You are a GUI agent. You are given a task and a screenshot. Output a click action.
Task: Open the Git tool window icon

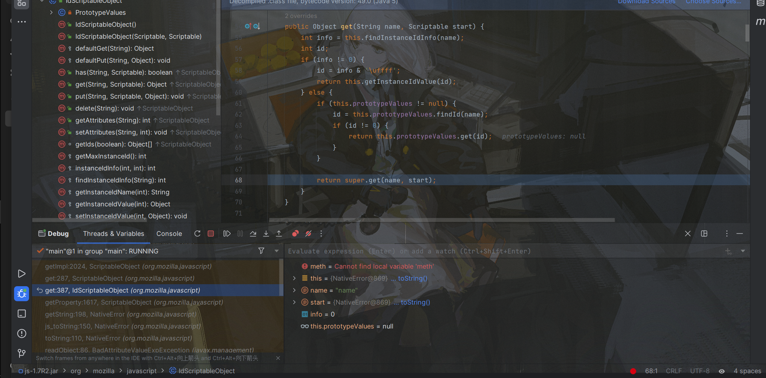[22, 353]
